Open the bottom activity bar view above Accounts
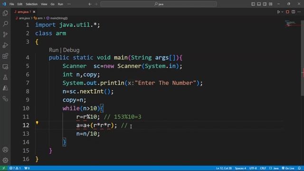304x171 pixels. [x=5, y=99]
